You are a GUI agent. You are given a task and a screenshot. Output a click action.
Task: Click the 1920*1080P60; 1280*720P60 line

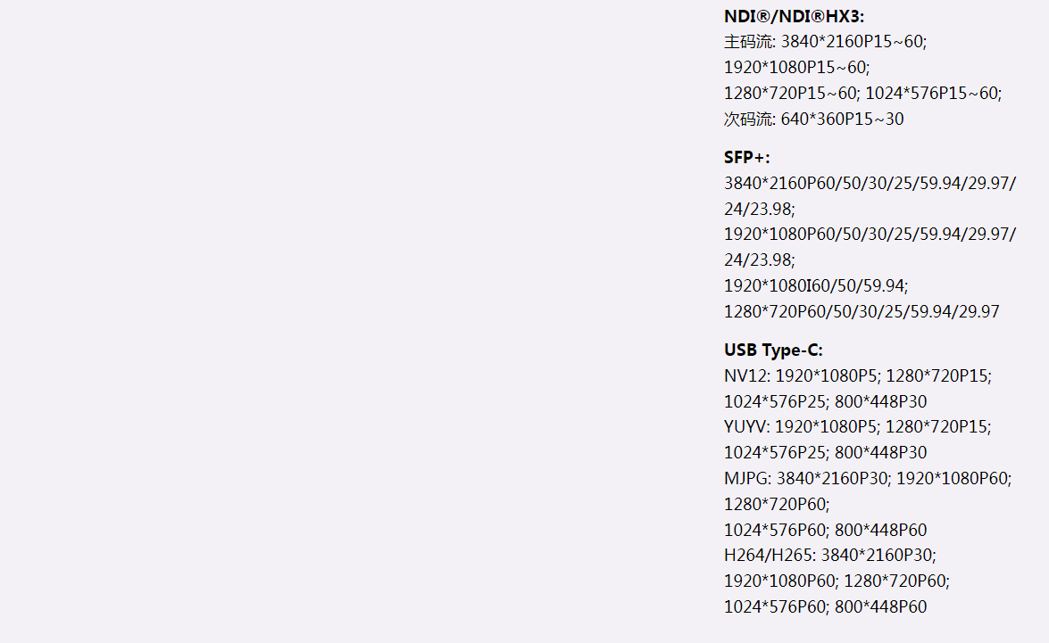click(837, 581)
